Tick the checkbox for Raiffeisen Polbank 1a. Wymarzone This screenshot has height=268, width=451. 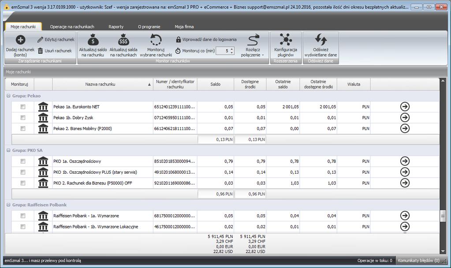[23, 216]
